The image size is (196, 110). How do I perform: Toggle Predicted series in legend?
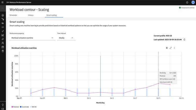[16, 107]
